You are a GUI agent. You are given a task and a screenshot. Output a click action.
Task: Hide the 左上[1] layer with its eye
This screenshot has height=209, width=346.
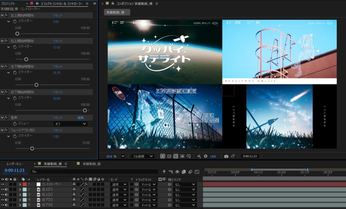pos(3,189)
